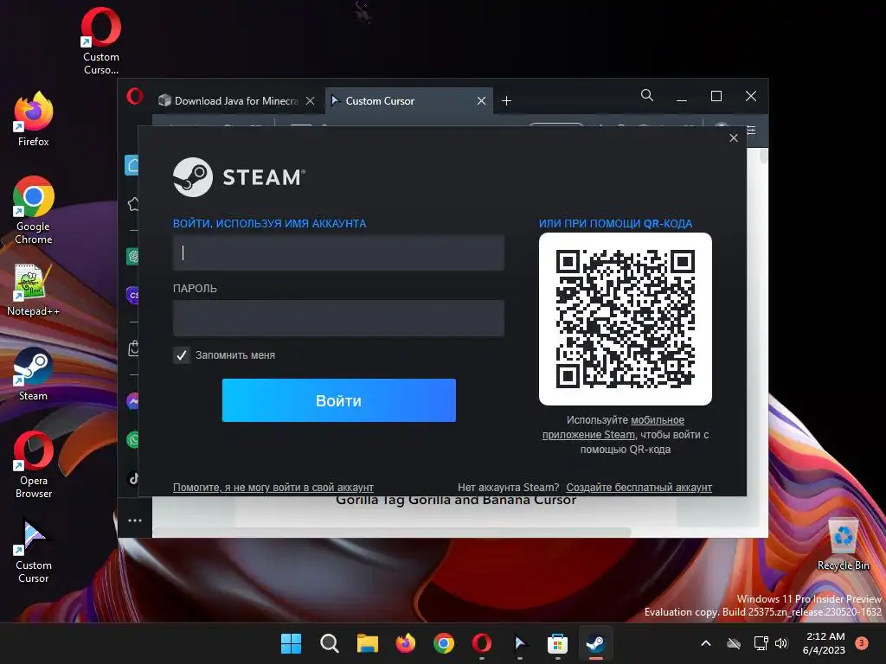The width and height of the screenshot is (886, 664).
Task: Open the Opera main menu logo
Action: click(135, 96)
